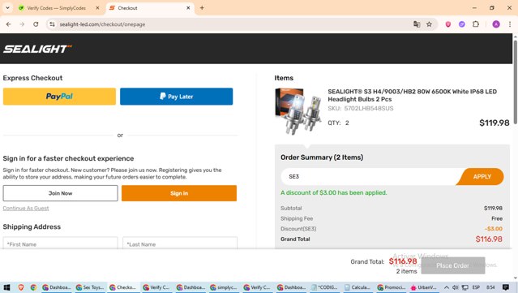The width and height of the screenshot is (518, 293).
Task: Click the Sealight logo in the header
Action: coord(37,49)
